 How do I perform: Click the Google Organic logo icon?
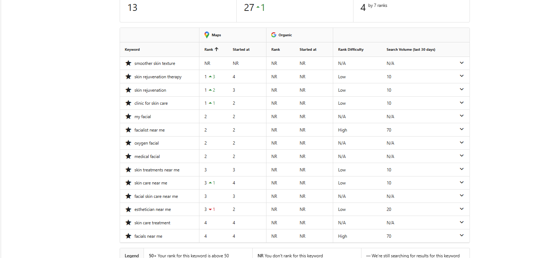pos(274,35)
